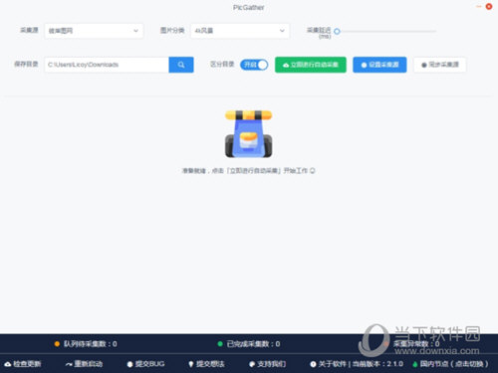Screen dimensions: 498x373
Task: Toggle the 区分目录 switch off
Action: pyautogui.click(x=254, y=65)
